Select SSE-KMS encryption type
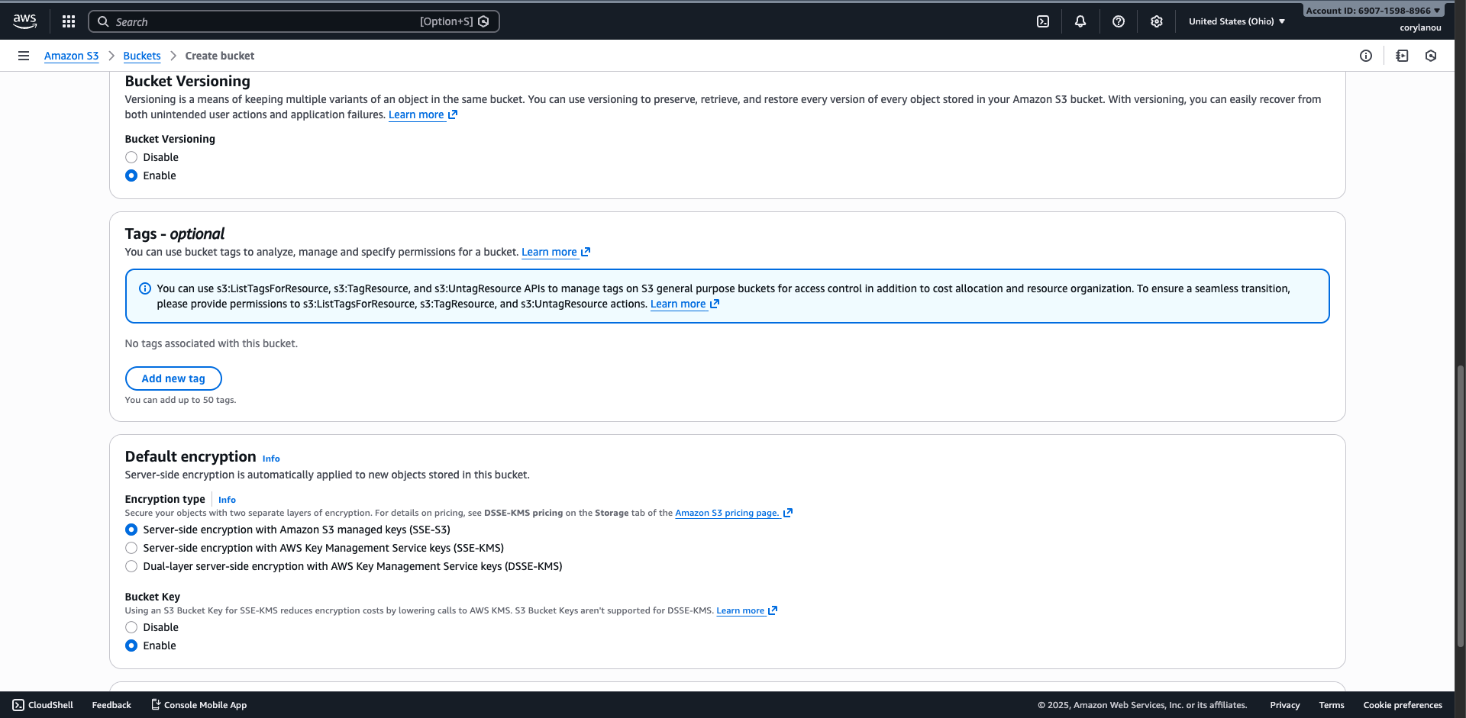Viewport: 1466px width, 718px height. 131,548
